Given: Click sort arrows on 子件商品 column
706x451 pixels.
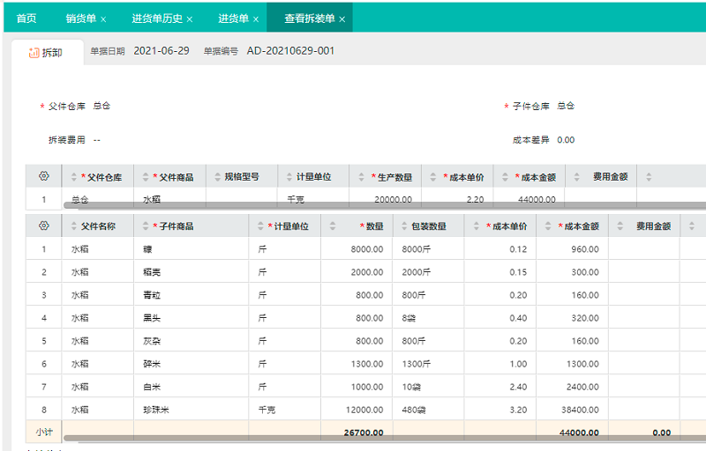Looking at the screenshot, I should pyautogui.click(x=146, y=226).
